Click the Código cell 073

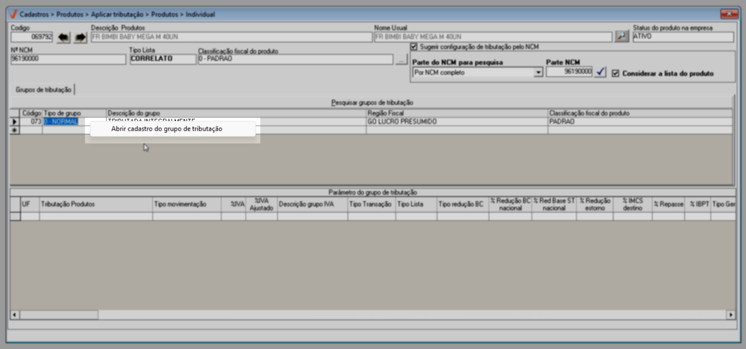[31, 122]
